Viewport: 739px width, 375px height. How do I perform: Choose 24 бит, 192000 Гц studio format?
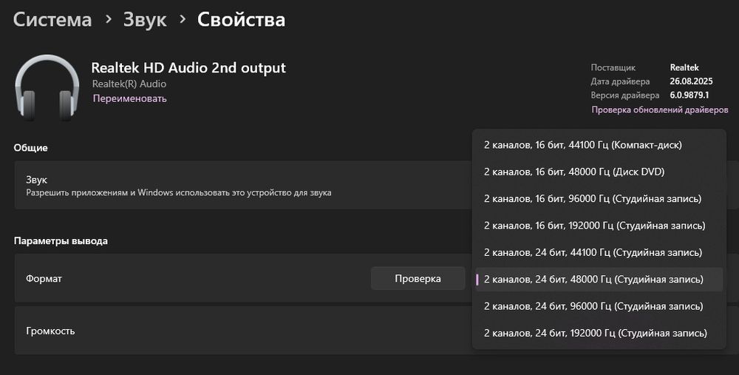(595, 333)
